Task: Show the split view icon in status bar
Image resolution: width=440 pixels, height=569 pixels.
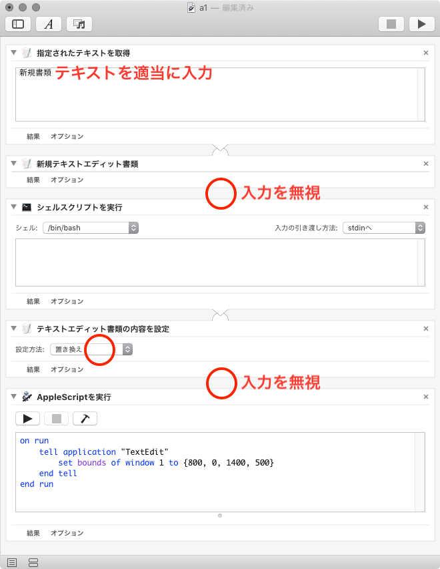Action: pyautogui.click(x=33, y=563)
